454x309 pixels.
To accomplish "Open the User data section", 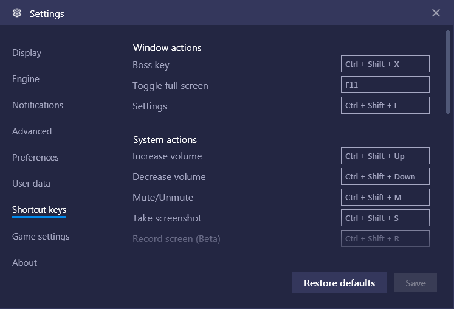I will [x=31, y=184].
